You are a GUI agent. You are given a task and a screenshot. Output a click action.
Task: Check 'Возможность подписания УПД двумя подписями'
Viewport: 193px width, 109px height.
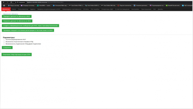[4, 44]
